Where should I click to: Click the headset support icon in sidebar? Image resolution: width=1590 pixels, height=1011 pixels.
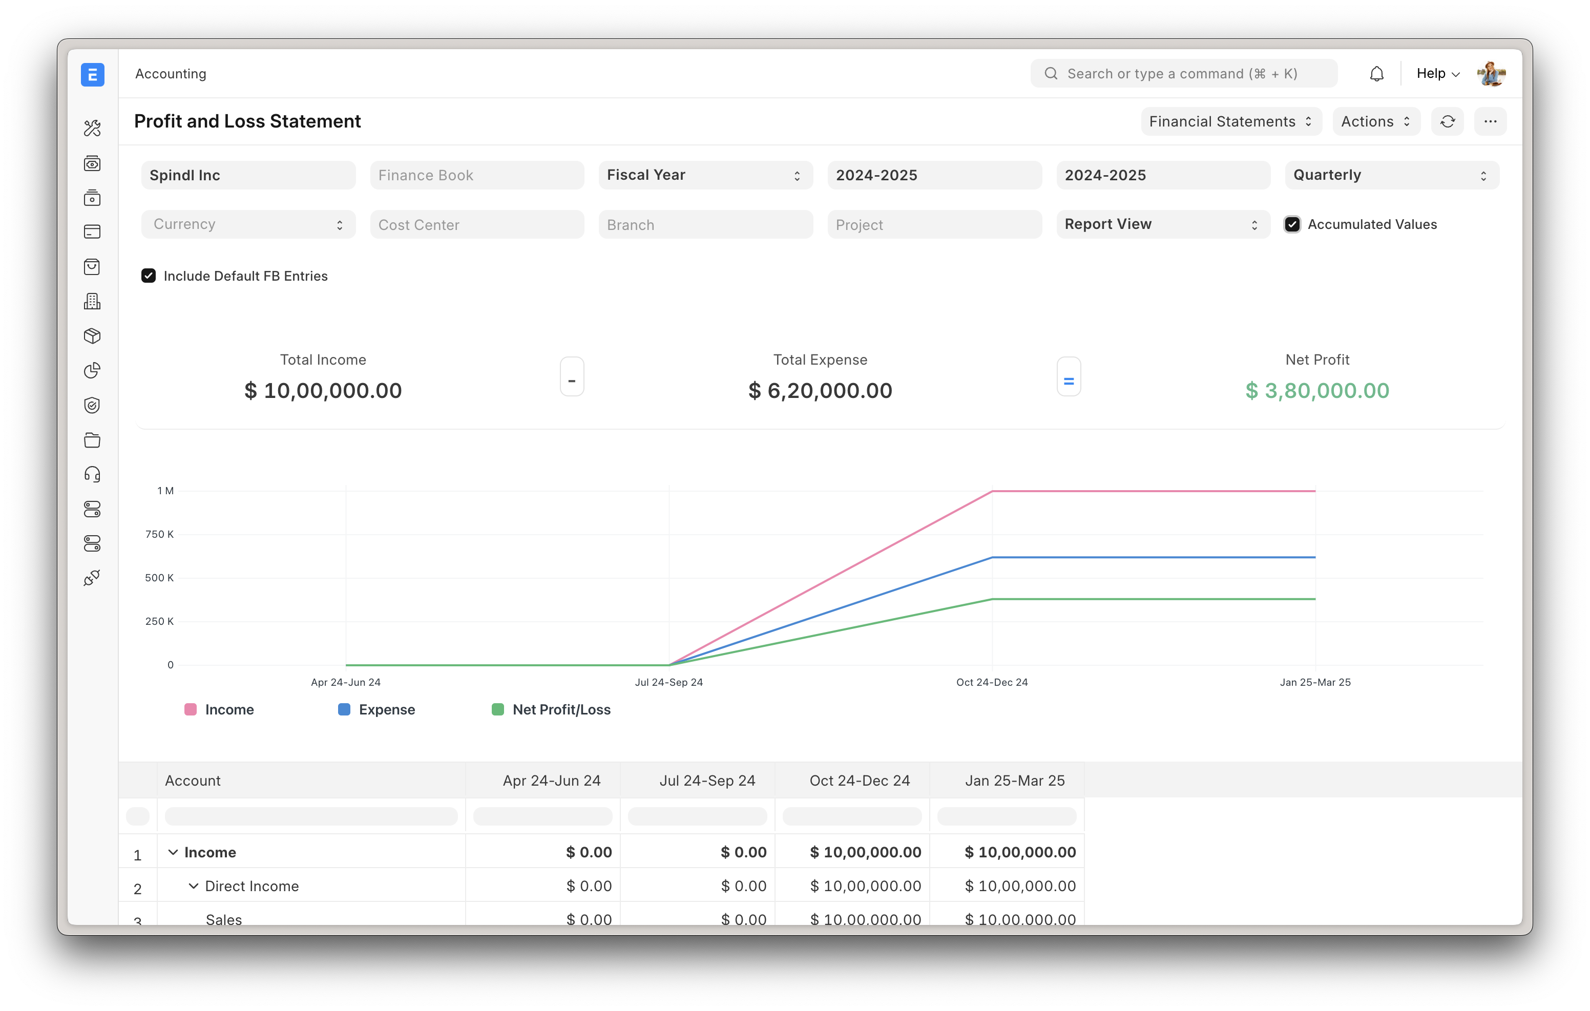tap(92, 473)
